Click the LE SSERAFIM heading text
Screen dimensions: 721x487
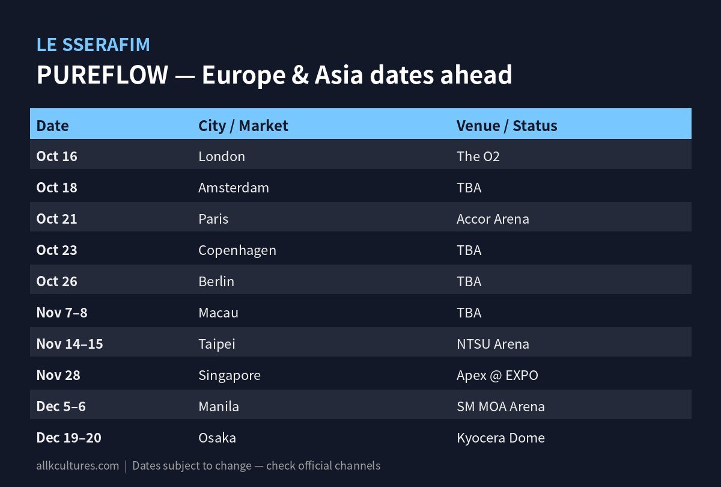click(93, 44)
